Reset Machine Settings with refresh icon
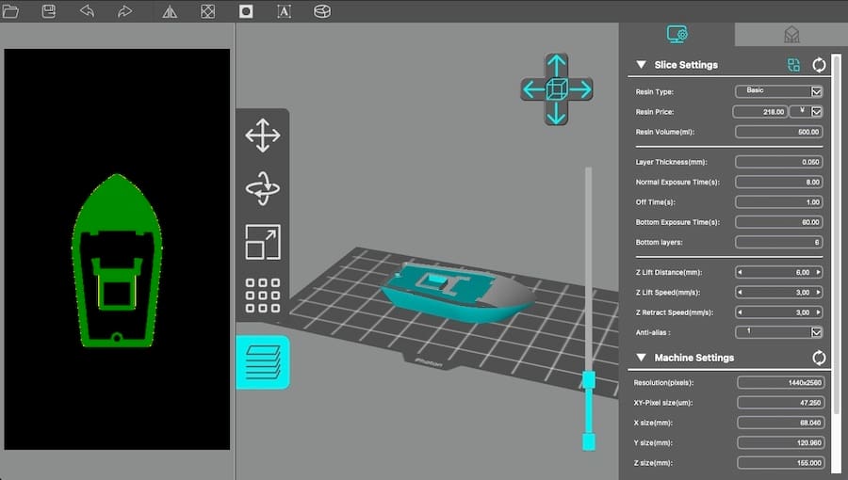Viewport: 848px width, 480px height. tap(819, 358)
